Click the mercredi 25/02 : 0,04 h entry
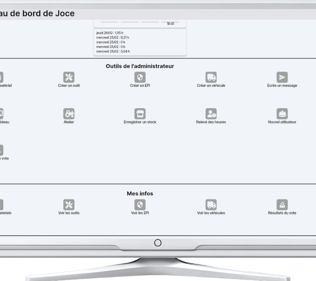316x281 pixels. pos(113,51)
